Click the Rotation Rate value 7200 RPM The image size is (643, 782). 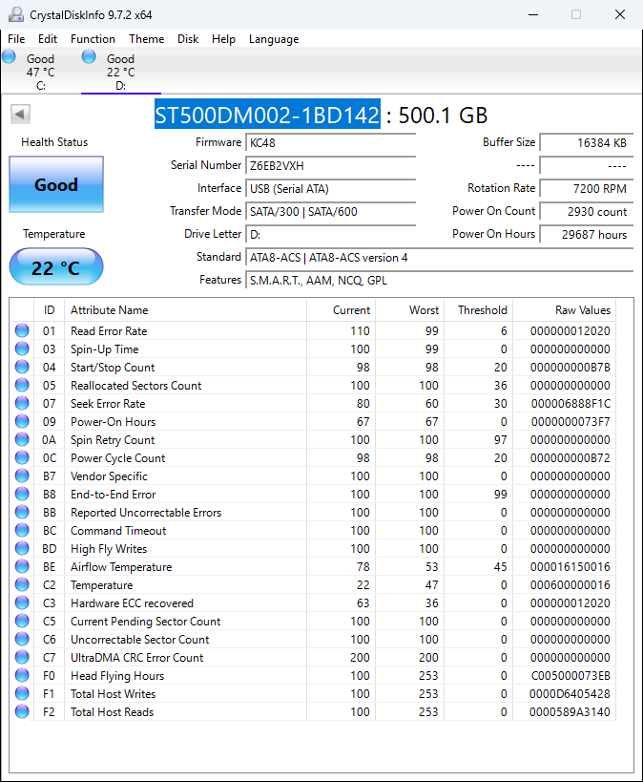[587, 188]
